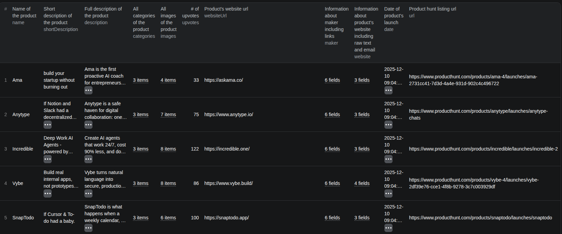Open Ama's '4 items' images list
Viewport: 562px width, 234px height.
click(168, 80)
